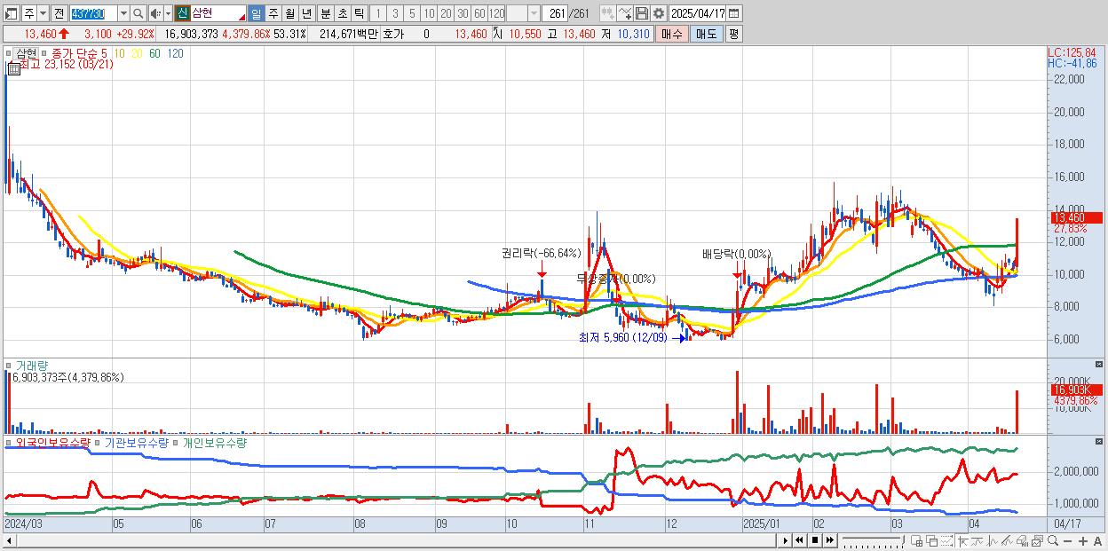Select the 일 daily period tab
Image resolution: width=1108 pixels, height=551 pixels.
256,13
